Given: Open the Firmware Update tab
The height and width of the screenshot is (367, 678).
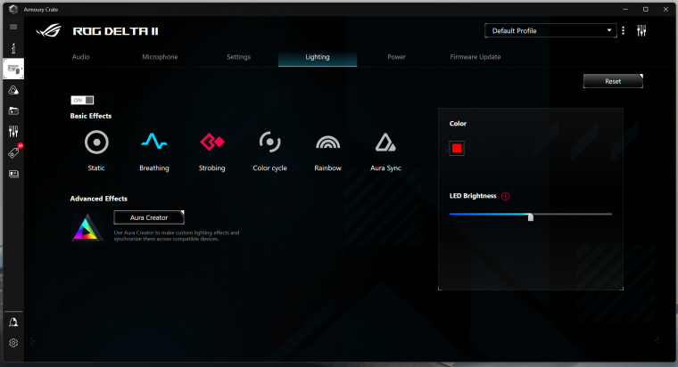Looking at the screenshot, I should (475, 57).
